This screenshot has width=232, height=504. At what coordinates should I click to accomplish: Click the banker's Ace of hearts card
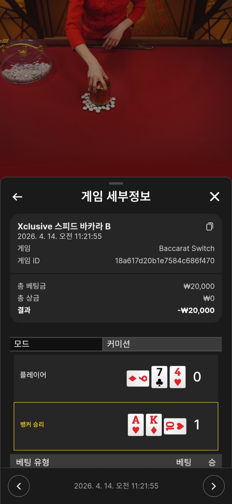tap(136, 425)
